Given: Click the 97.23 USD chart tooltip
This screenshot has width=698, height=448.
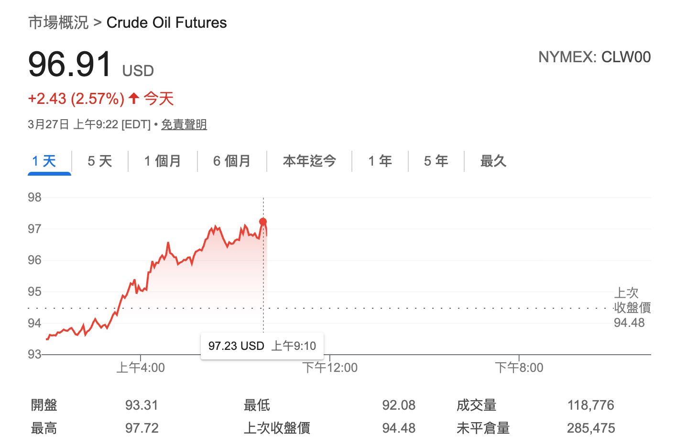Looking at the screenshot, I should pos(262,346).
